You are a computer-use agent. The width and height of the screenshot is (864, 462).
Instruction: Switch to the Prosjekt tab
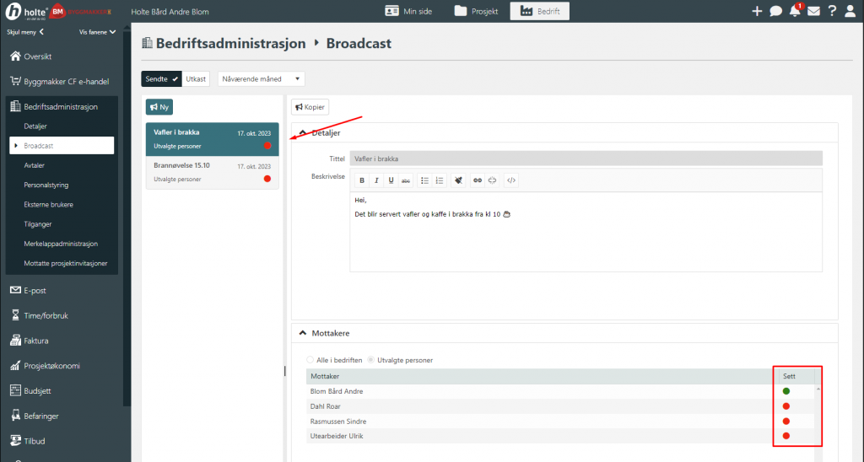point(476,11)
